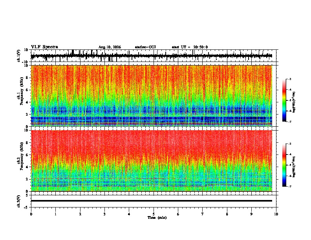The image size is (311, 240).
Task: Click the ch.2 spectrogram panel
Action: (152, 161)
